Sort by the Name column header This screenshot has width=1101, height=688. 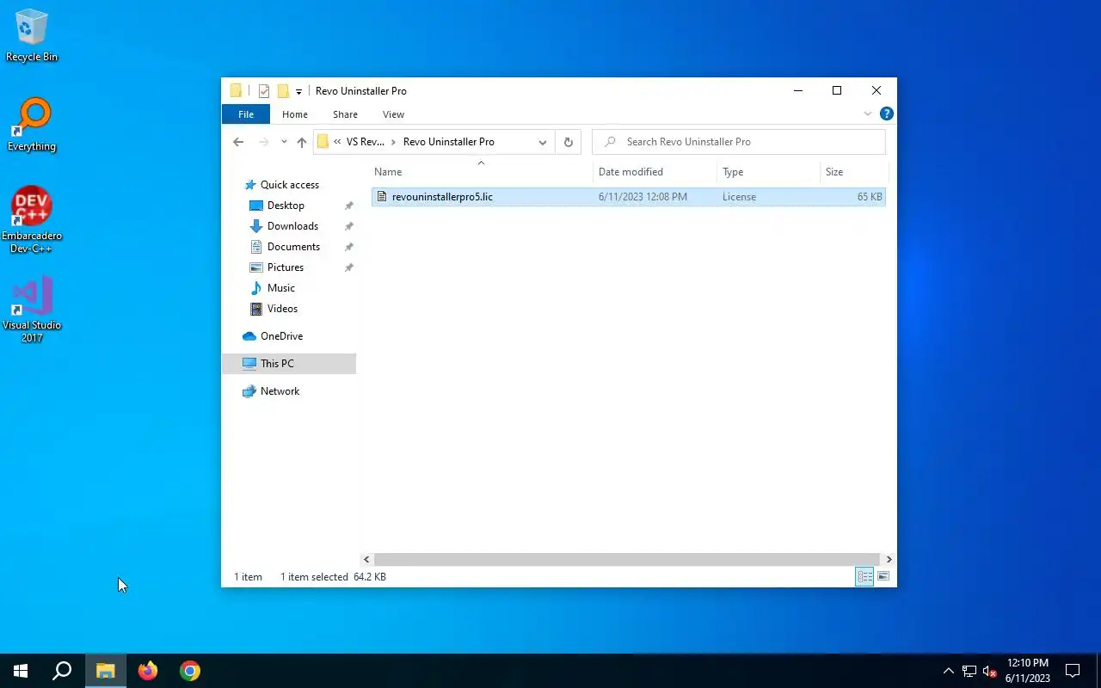click(481, 172)
